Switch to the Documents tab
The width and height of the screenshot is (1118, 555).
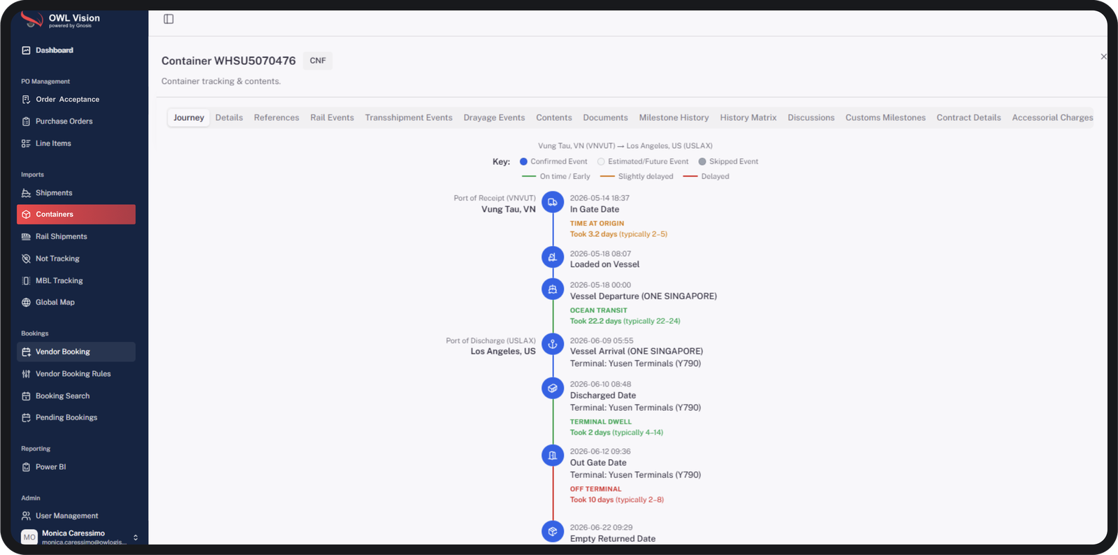(x=605, y=117)
